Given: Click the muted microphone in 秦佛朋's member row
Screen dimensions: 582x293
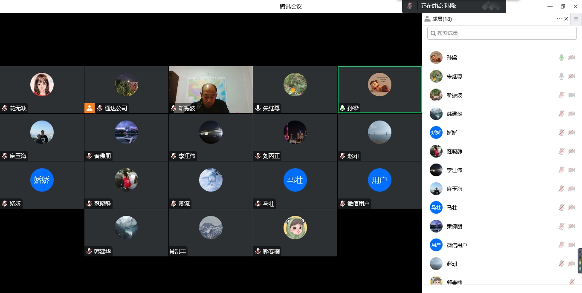Looking at the screenshot, I should click(562, 226).
